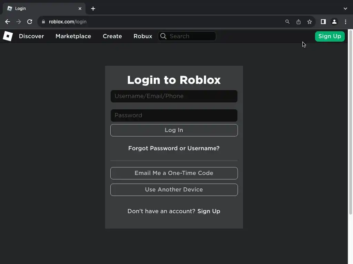The width and height of the screenshot is (353, 264).
Task: Click the share page icon
Action: [299, 22]
